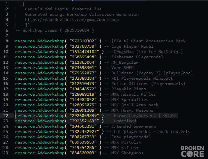
Task: Click the text "Workshop Items ( 2825310684 )"
Action: click(58, 30)
